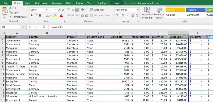Select column H header
The height and width of the screenshot is (102, 213).
coord(178,33)
